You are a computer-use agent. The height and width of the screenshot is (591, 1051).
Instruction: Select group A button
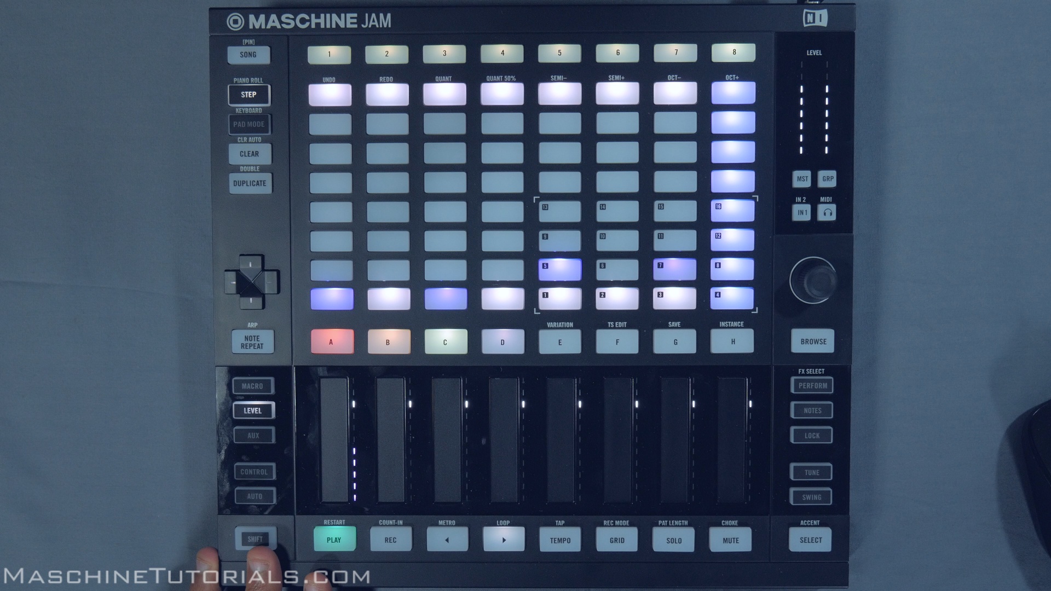(332, 341)
